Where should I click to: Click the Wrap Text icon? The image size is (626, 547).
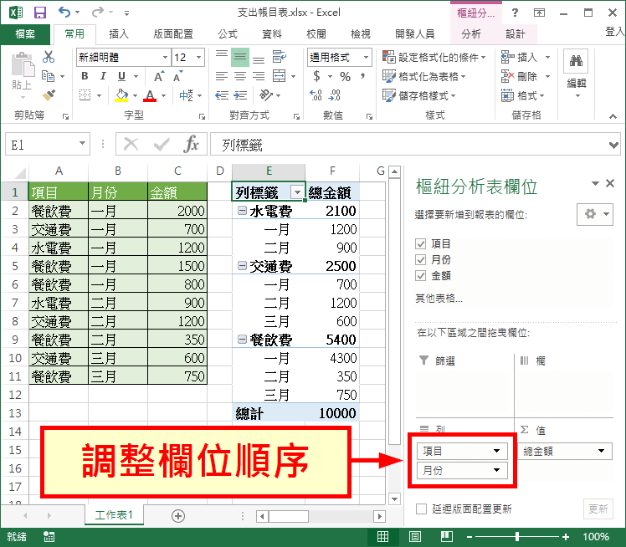click(x=279, y=57)
